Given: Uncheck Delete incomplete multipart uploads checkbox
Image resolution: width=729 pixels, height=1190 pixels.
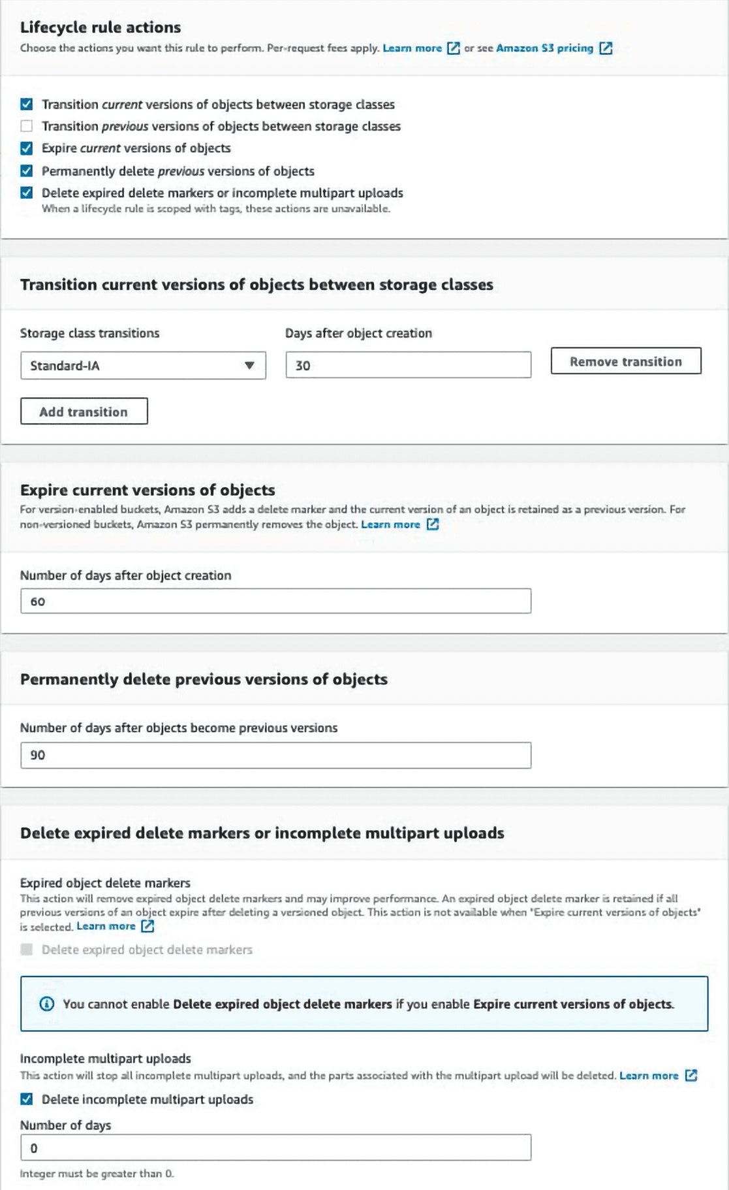Looking at the screenshot, I should pyautogui.click(x=27, y=1099).
